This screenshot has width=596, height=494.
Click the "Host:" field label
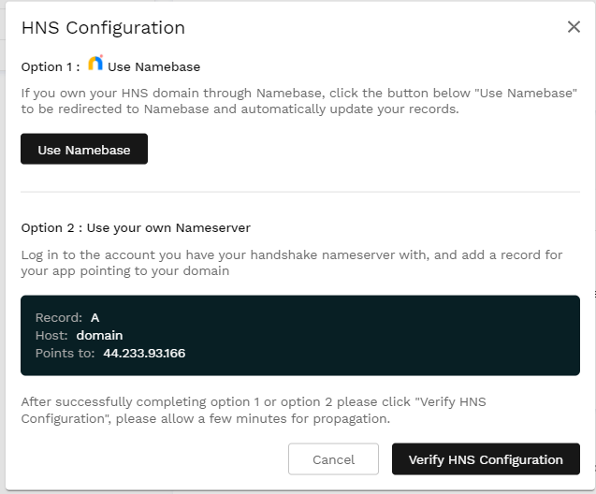(52, 335)
